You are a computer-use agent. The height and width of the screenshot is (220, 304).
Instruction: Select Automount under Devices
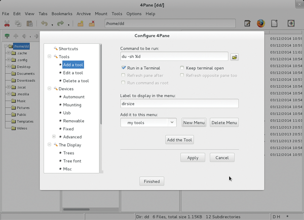point(73,97)
